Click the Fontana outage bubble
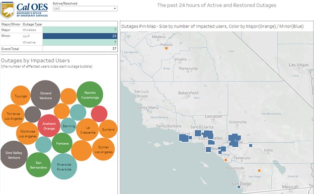Viewport: 314px width, 194px height. tap(62, 143)
